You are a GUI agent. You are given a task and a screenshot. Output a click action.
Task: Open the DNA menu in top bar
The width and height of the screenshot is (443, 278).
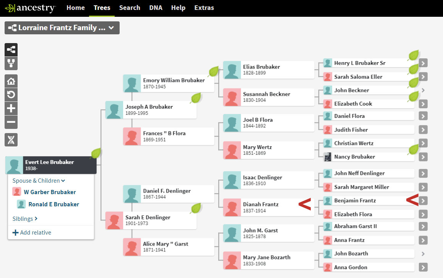pos(156,8)
